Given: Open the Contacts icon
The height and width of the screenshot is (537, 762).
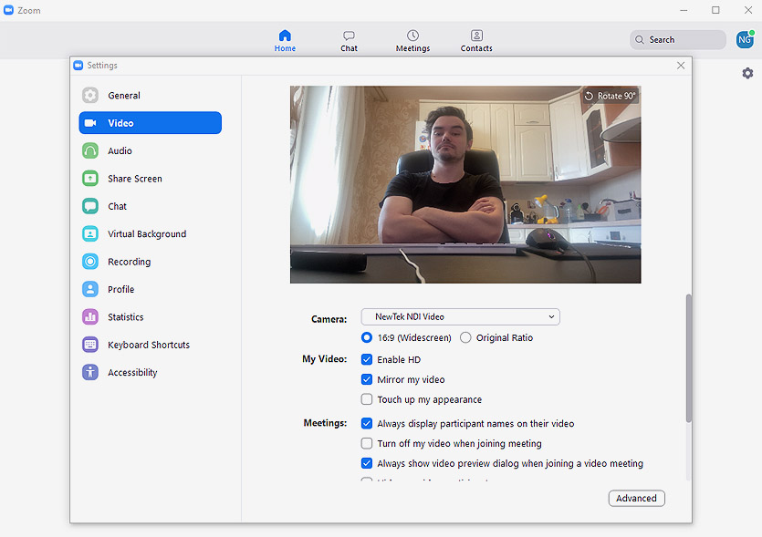Looking at the screenshot, I should (x=476, y=36).
